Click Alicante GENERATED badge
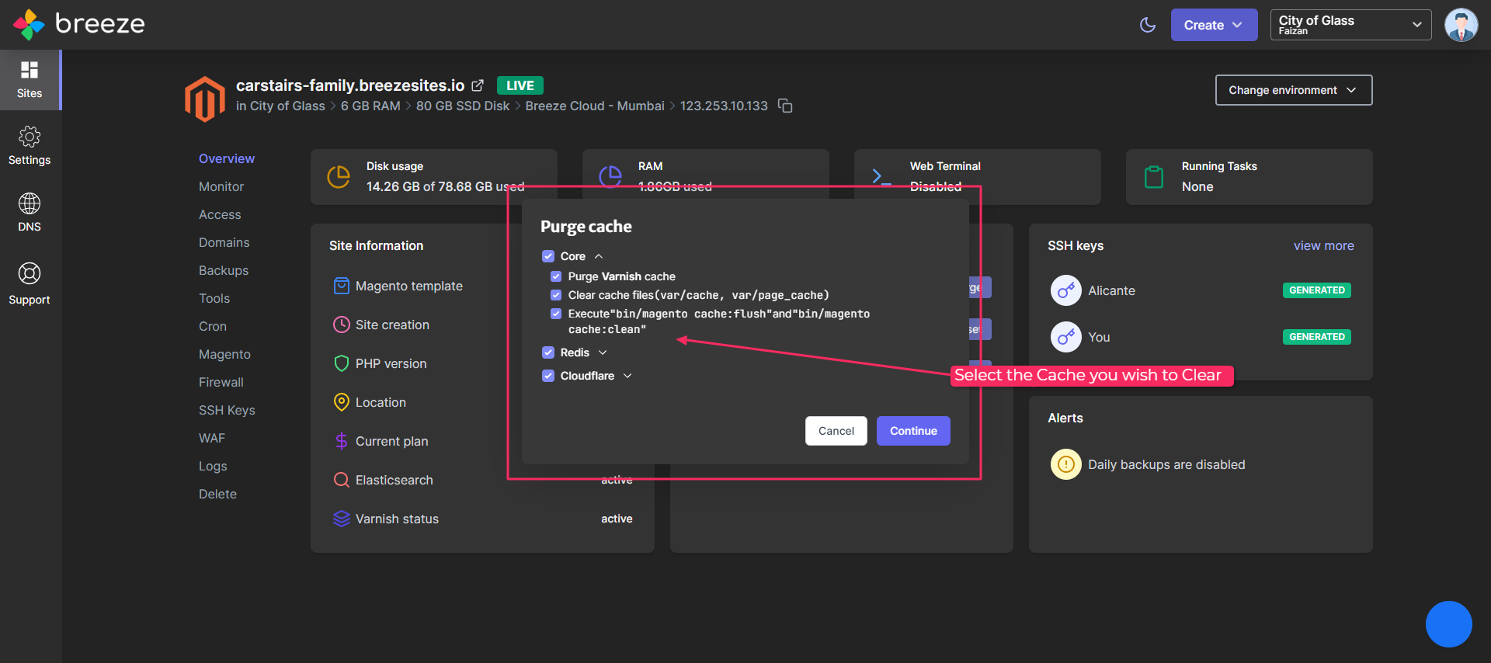The height and width of the screenshot is (663, 1491). 1317,290
